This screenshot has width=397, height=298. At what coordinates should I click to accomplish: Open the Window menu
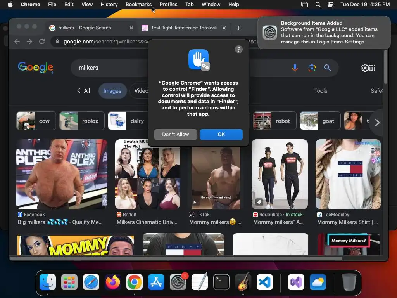coord(211,5)
